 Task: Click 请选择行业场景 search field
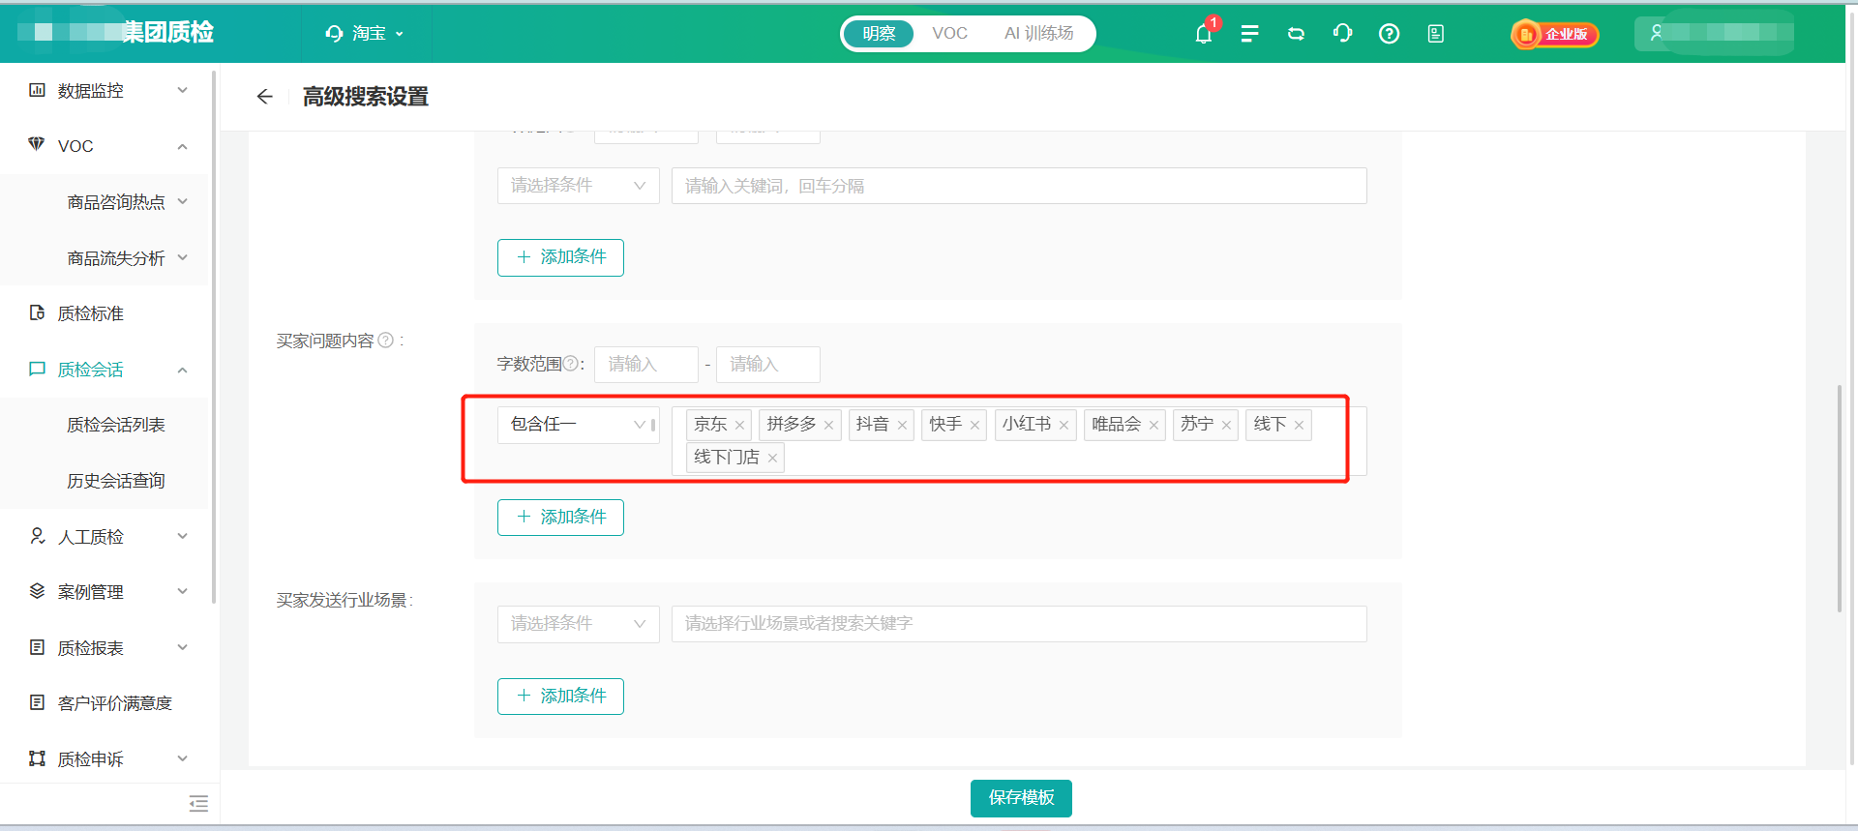click(1019, 624)
